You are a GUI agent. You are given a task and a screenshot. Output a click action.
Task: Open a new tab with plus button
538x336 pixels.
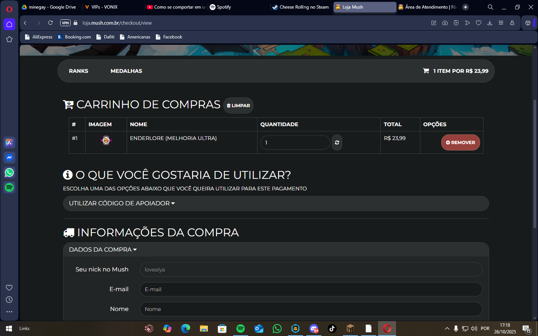(466, 7)
